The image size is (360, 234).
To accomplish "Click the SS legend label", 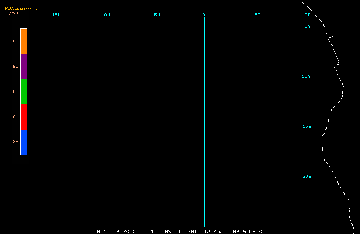I will 15,142.
